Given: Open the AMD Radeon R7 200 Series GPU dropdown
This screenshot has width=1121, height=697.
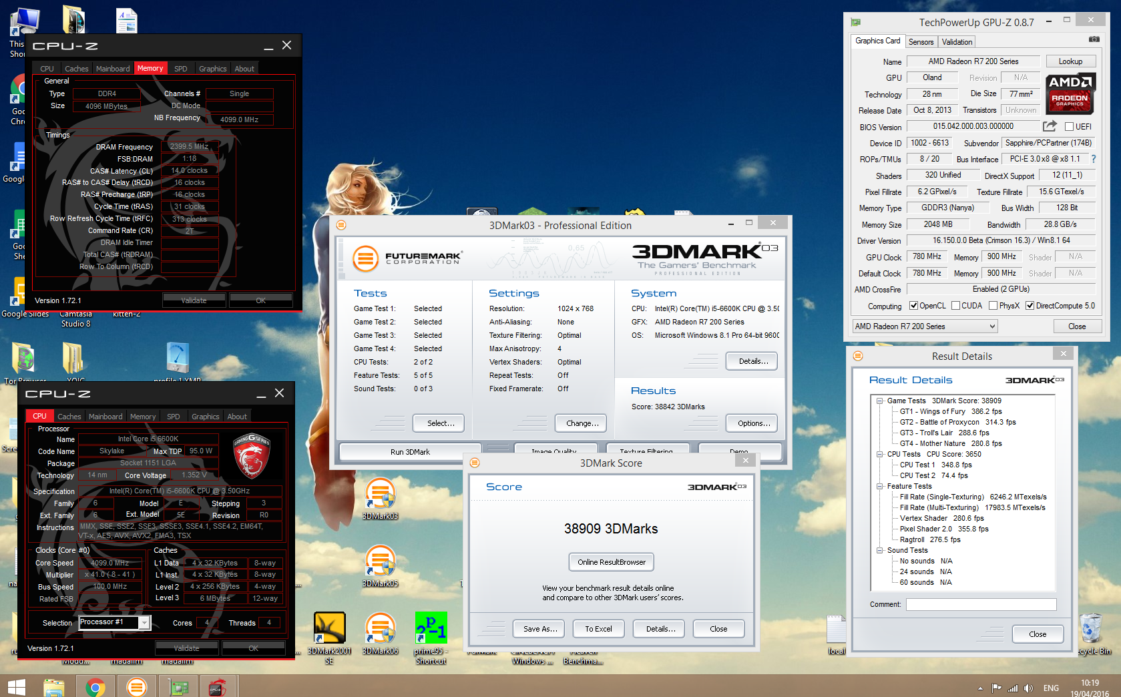Looking at the screenshot, I should [x=925, y=326].
